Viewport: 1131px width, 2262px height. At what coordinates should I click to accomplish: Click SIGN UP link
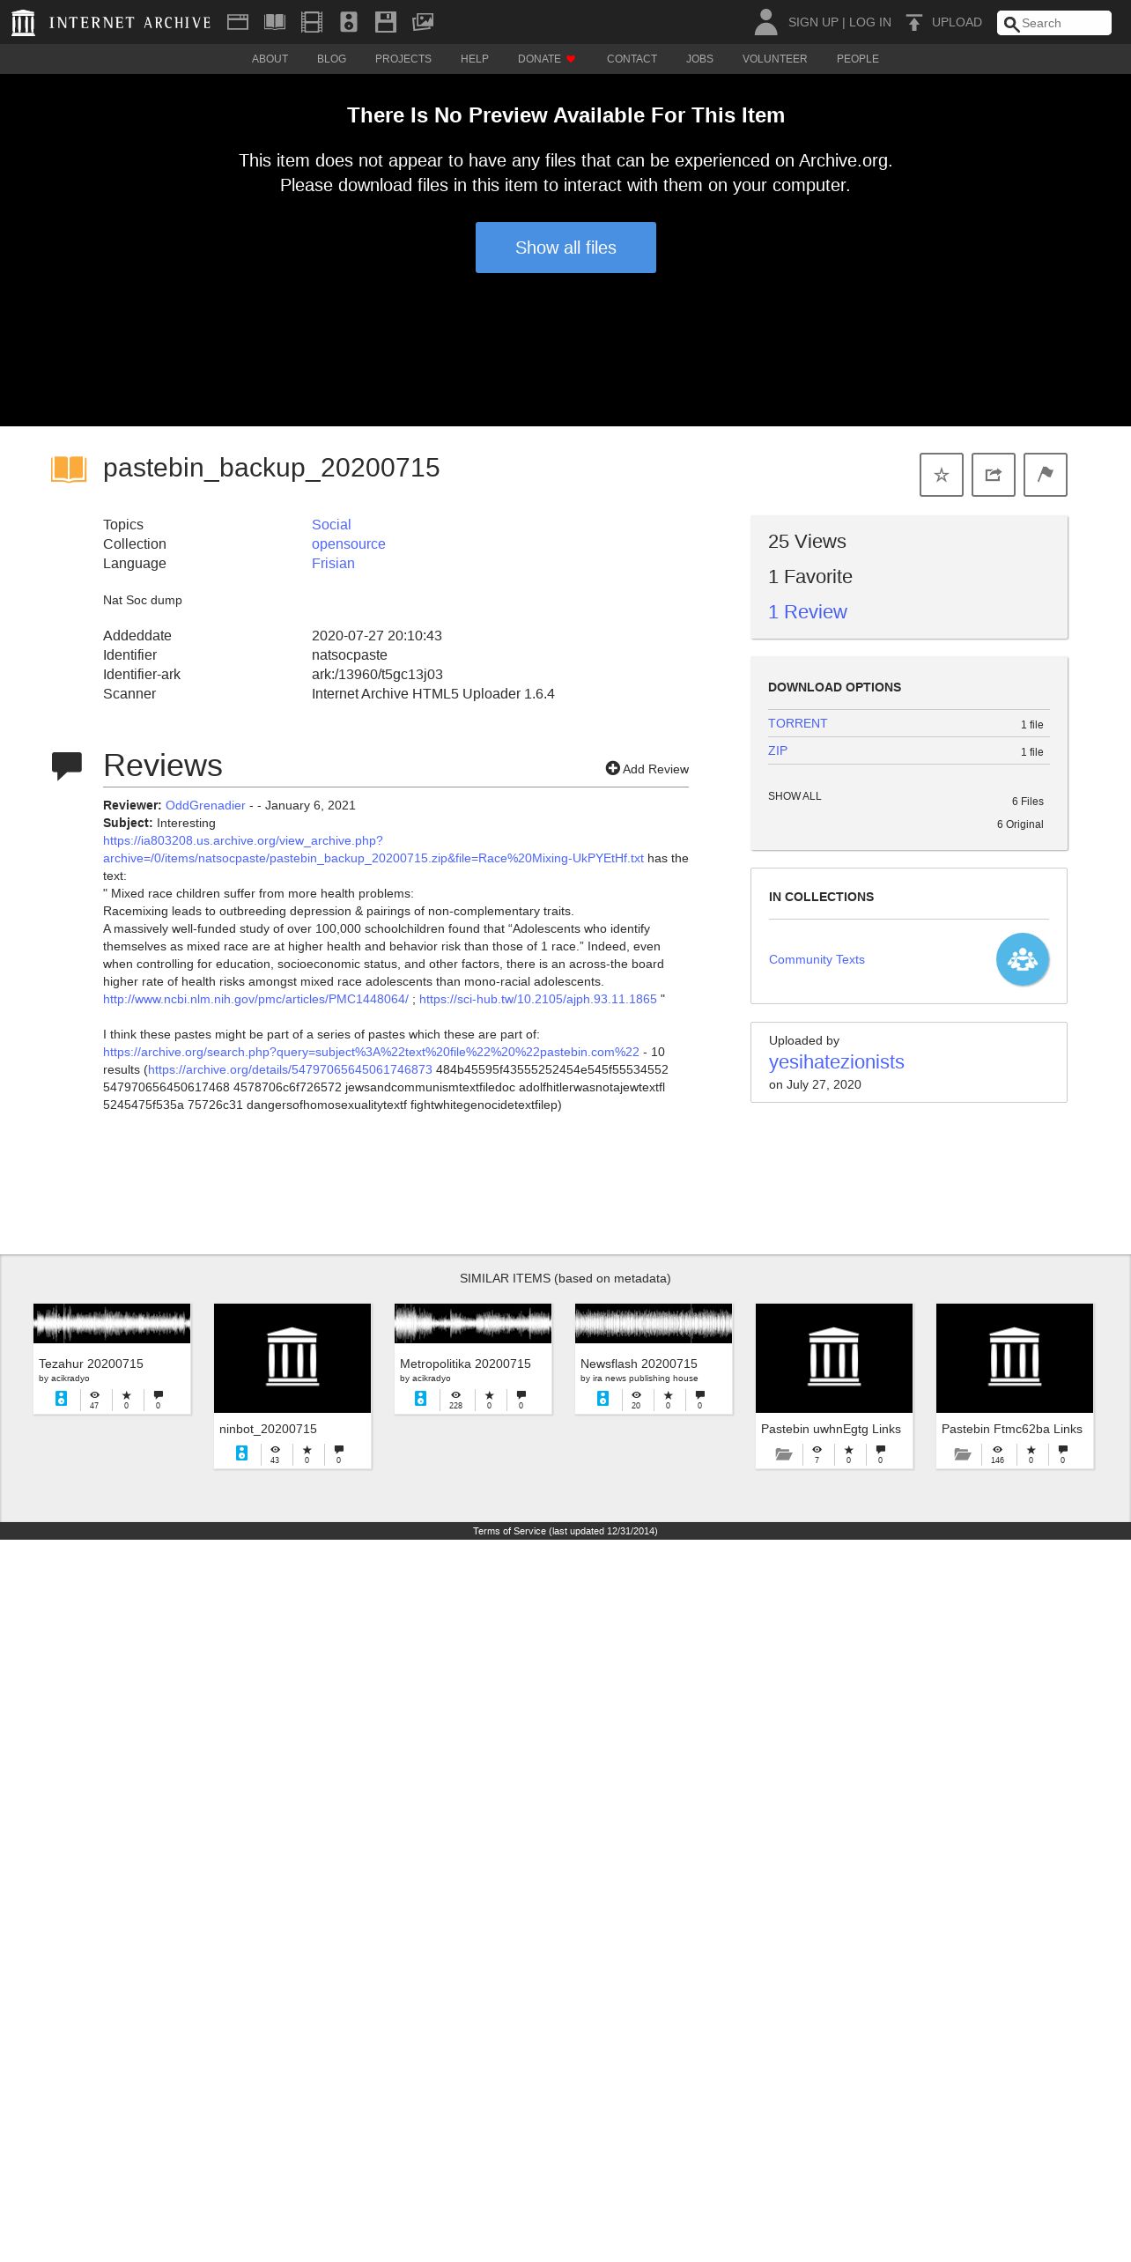pyautogui.click(x=813, y=22)
